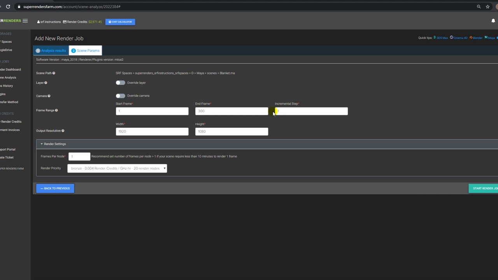Click the End Frame input field
The image size is (498, 280).
(x=231, y=111)
